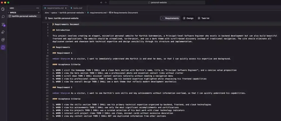
Task: Click the specs breadcrumb segment
Action: pyautogui.click(x=54, y=13)
